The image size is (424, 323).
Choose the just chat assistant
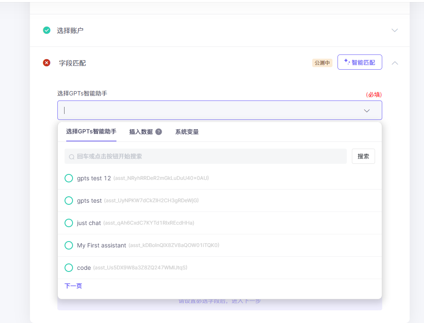click(x=69, y=223)
